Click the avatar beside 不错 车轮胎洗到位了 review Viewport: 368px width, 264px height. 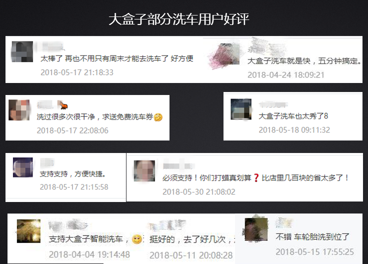pos(256,229)
